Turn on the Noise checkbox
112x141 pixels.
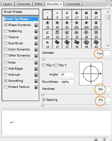coord(5,63)
